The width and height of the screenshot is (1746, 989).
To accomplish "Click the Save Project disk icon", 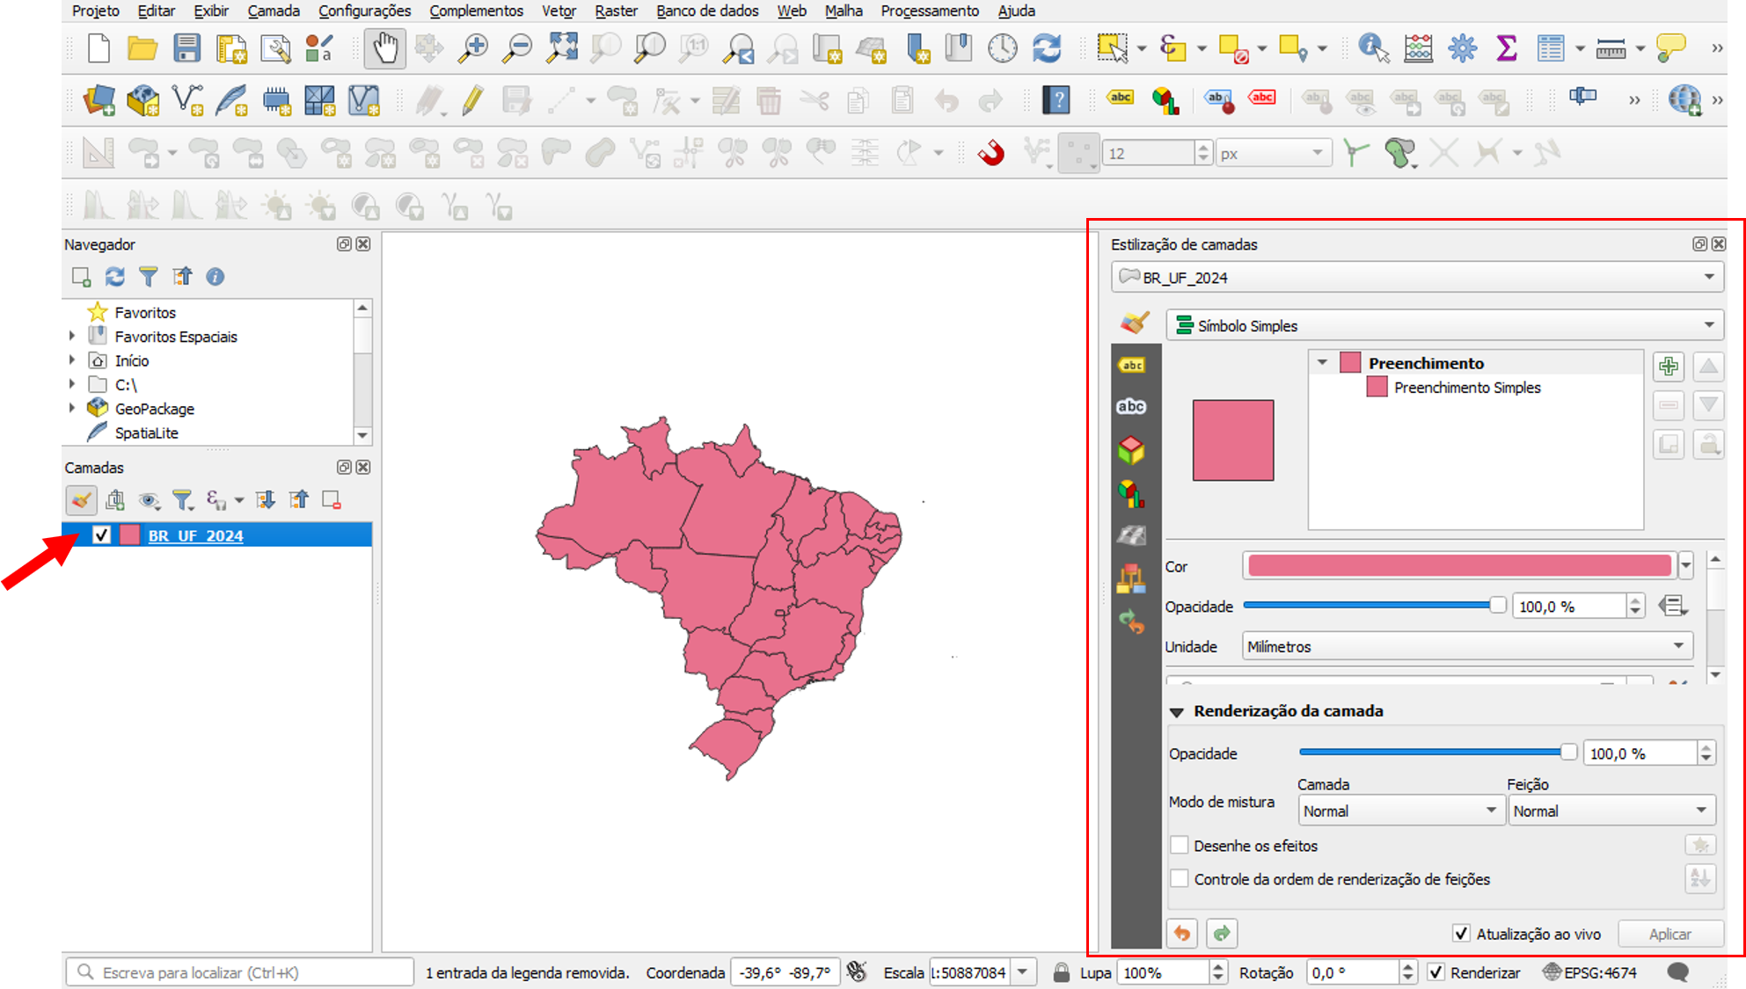I will click(x=186, y=48).
